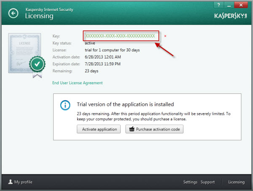Open Settings in the bottom bar

coord(190,182)
